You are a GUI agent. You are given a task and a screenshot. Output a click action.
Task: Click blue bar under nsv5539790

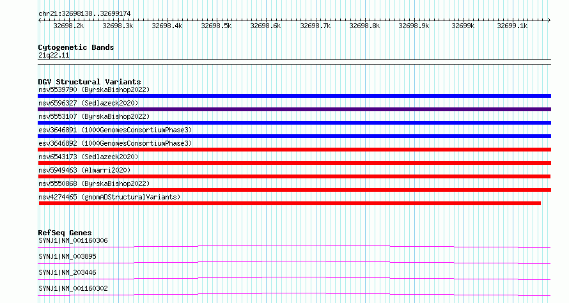point(294,96)
